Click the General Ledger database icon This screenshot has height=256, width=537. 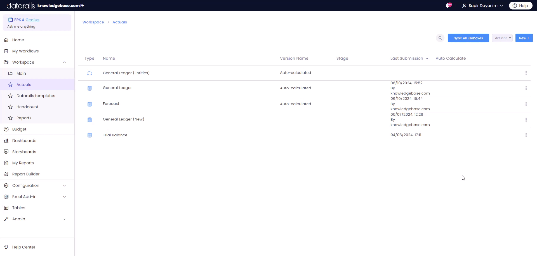[x=89, y=88]
